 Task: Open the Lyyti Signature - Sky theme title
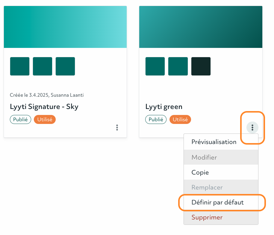[44, 107]
